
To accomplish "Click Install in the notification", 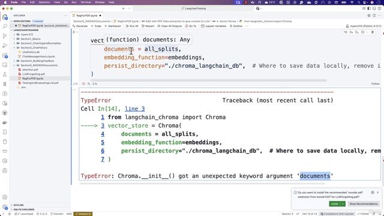I will tap(335, 204).
